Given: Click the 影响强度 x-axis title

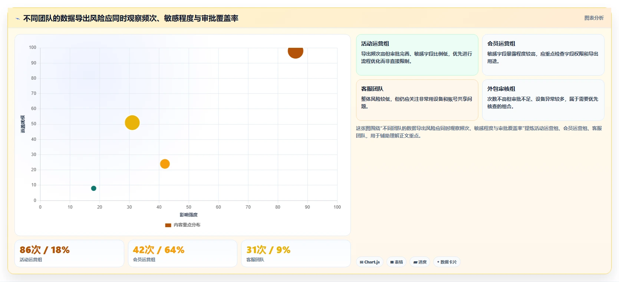Looking at the screenshot, I should click(188, 215).
